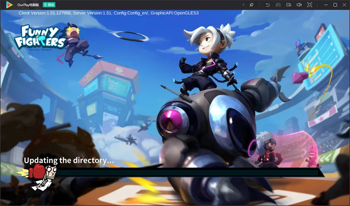Click the back arrow icon
Screen dimensions: 350x206
click(x=268, y=5)
